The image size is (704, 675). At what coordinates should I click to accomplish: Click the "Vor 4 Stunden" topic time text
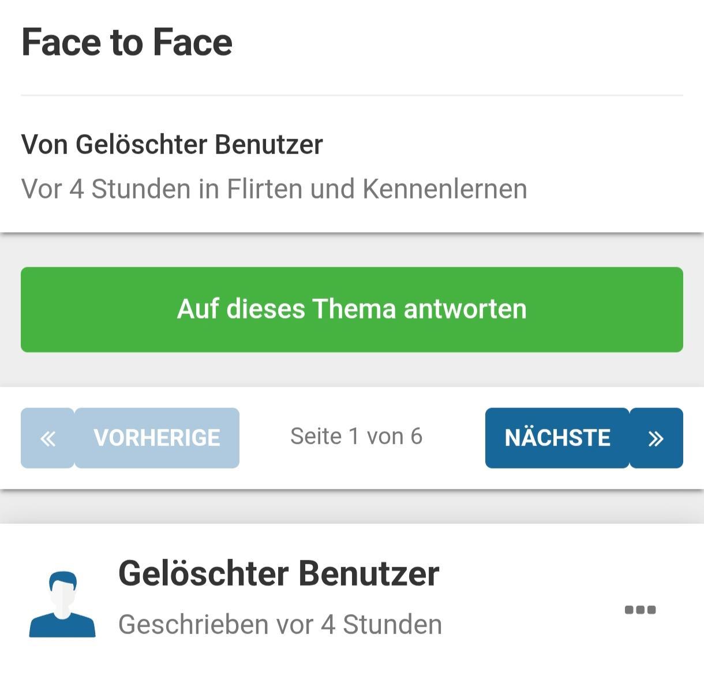tap(106, 189)
